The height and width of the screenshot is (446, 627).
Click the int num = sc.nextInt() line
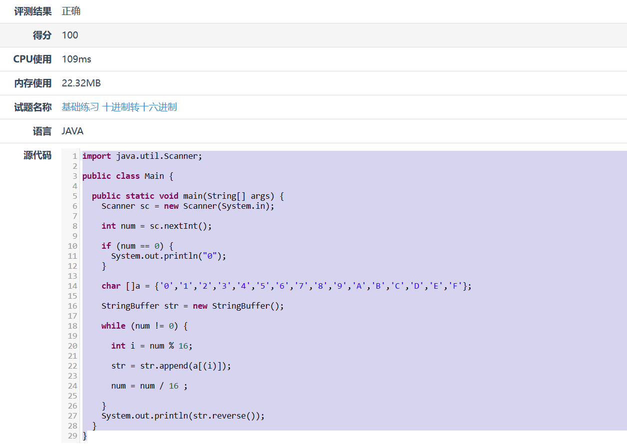coord(156,226)
